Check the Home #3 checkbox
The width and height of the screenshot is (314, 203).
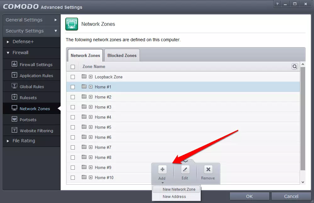pos(73,107)
